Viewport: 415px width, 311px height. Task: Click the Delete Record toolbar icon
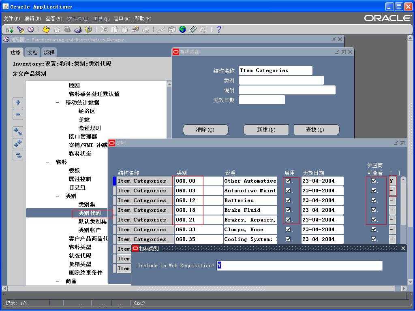(x=146, y=30)
